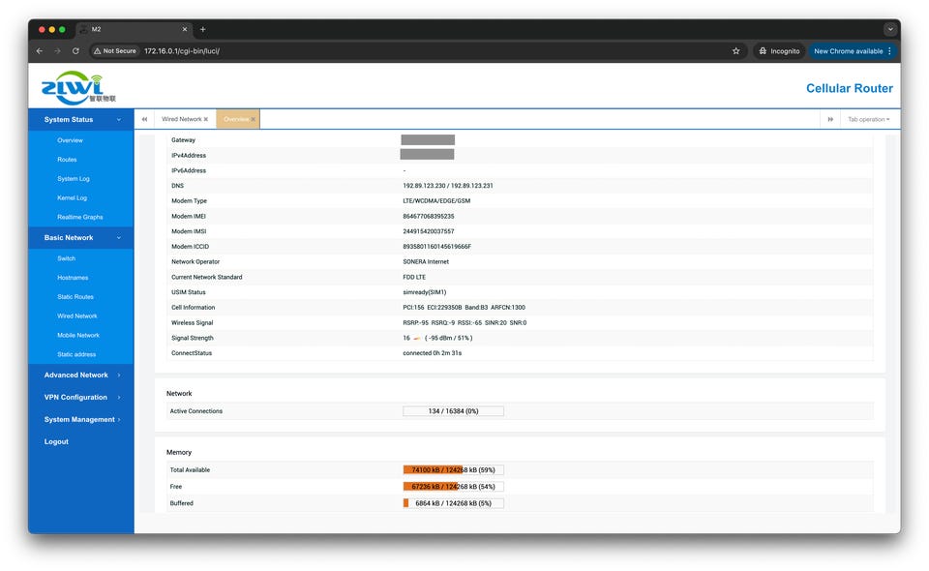This screenshot has width=929, height=571.
Task: Select the Overview page tab
Action: (236, 119)
